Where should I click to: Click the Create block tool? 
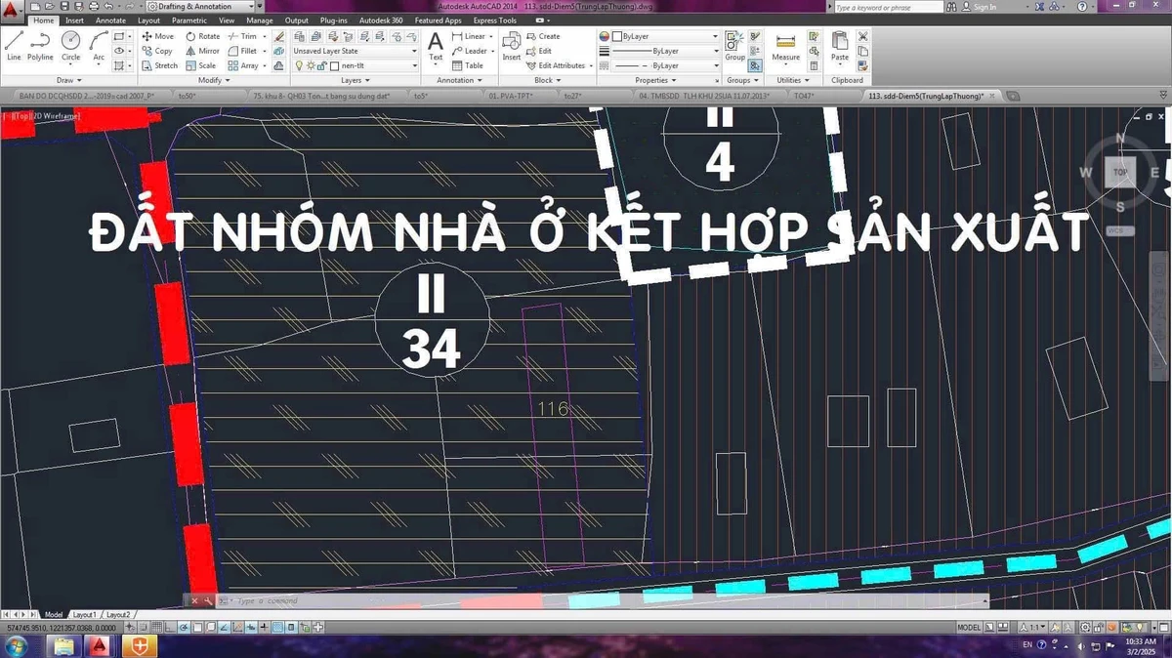click(543, 36)
